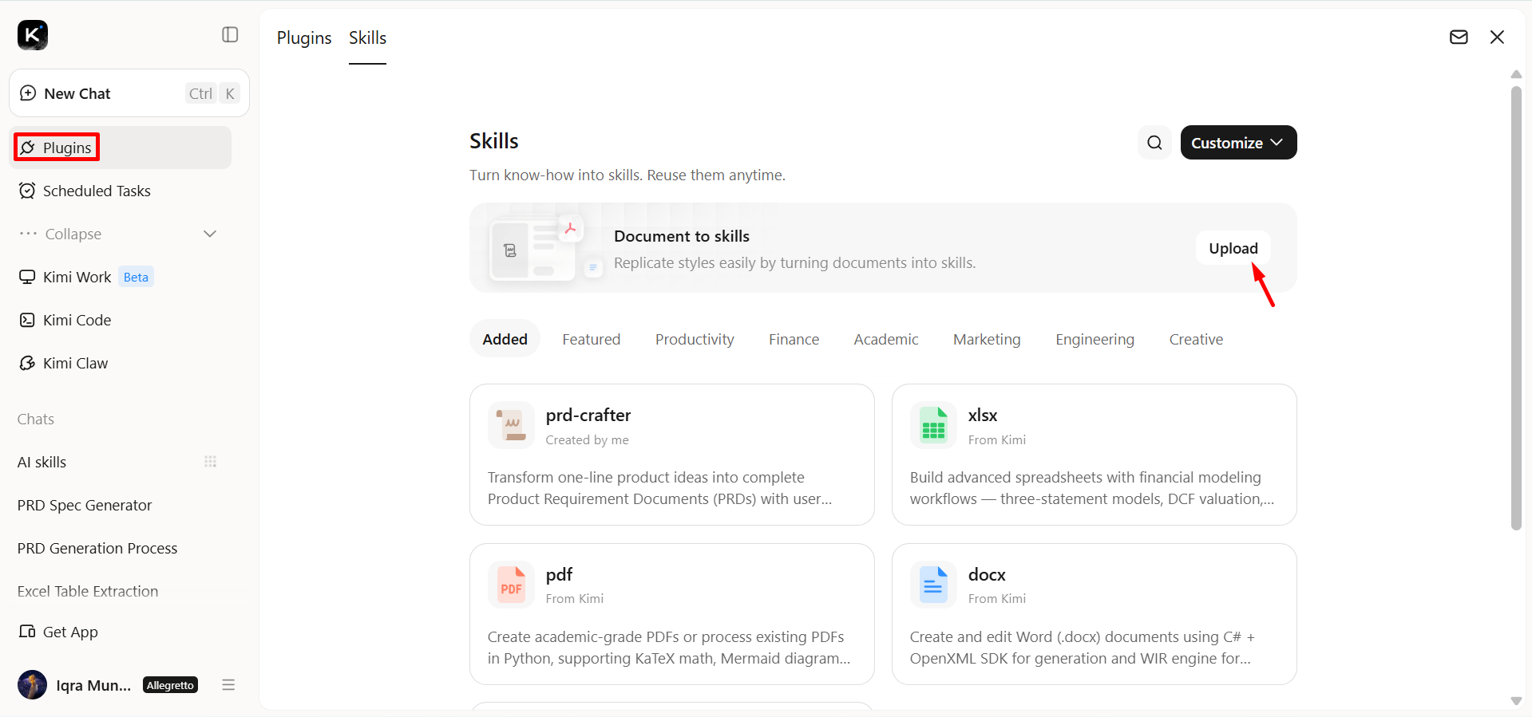The height and width of the screenshot is (717, 1532).
Task: Click the New Chat plus icon
Action: click(x=28, y=93)
